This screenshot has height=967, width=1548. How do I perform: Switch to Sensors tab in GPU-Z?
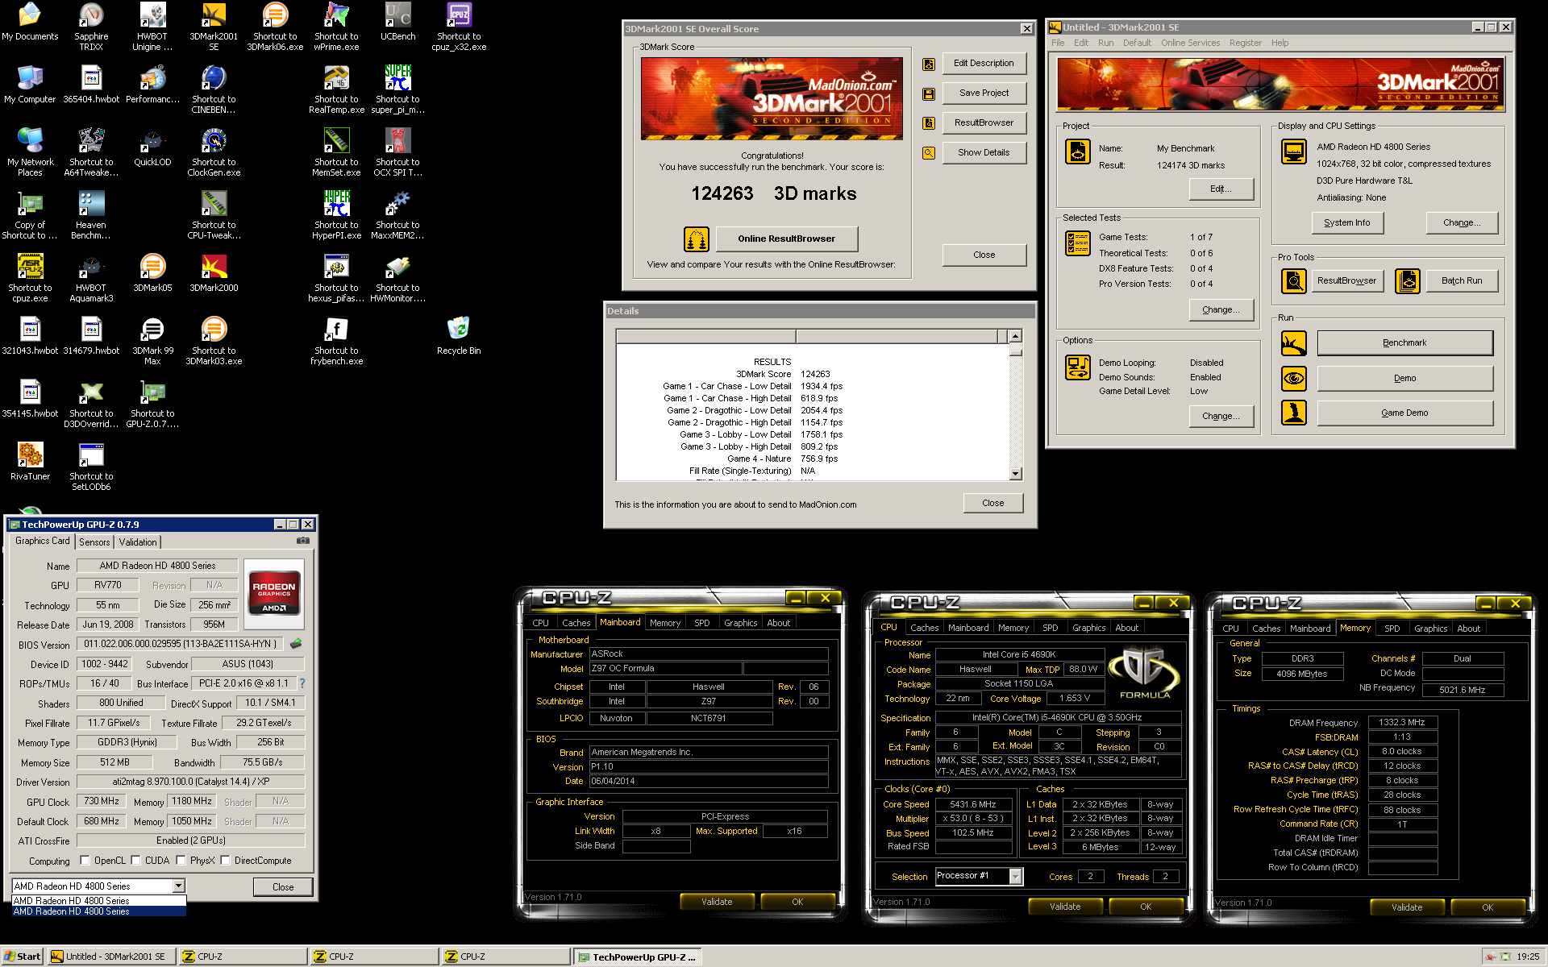coord(94,542)
